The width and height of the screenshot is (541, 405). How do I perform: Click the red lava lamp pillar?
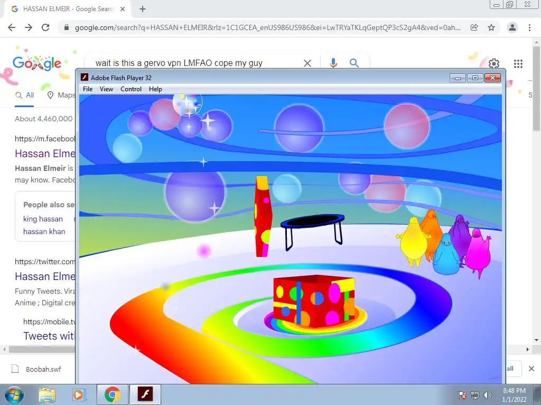pos(263,216)
